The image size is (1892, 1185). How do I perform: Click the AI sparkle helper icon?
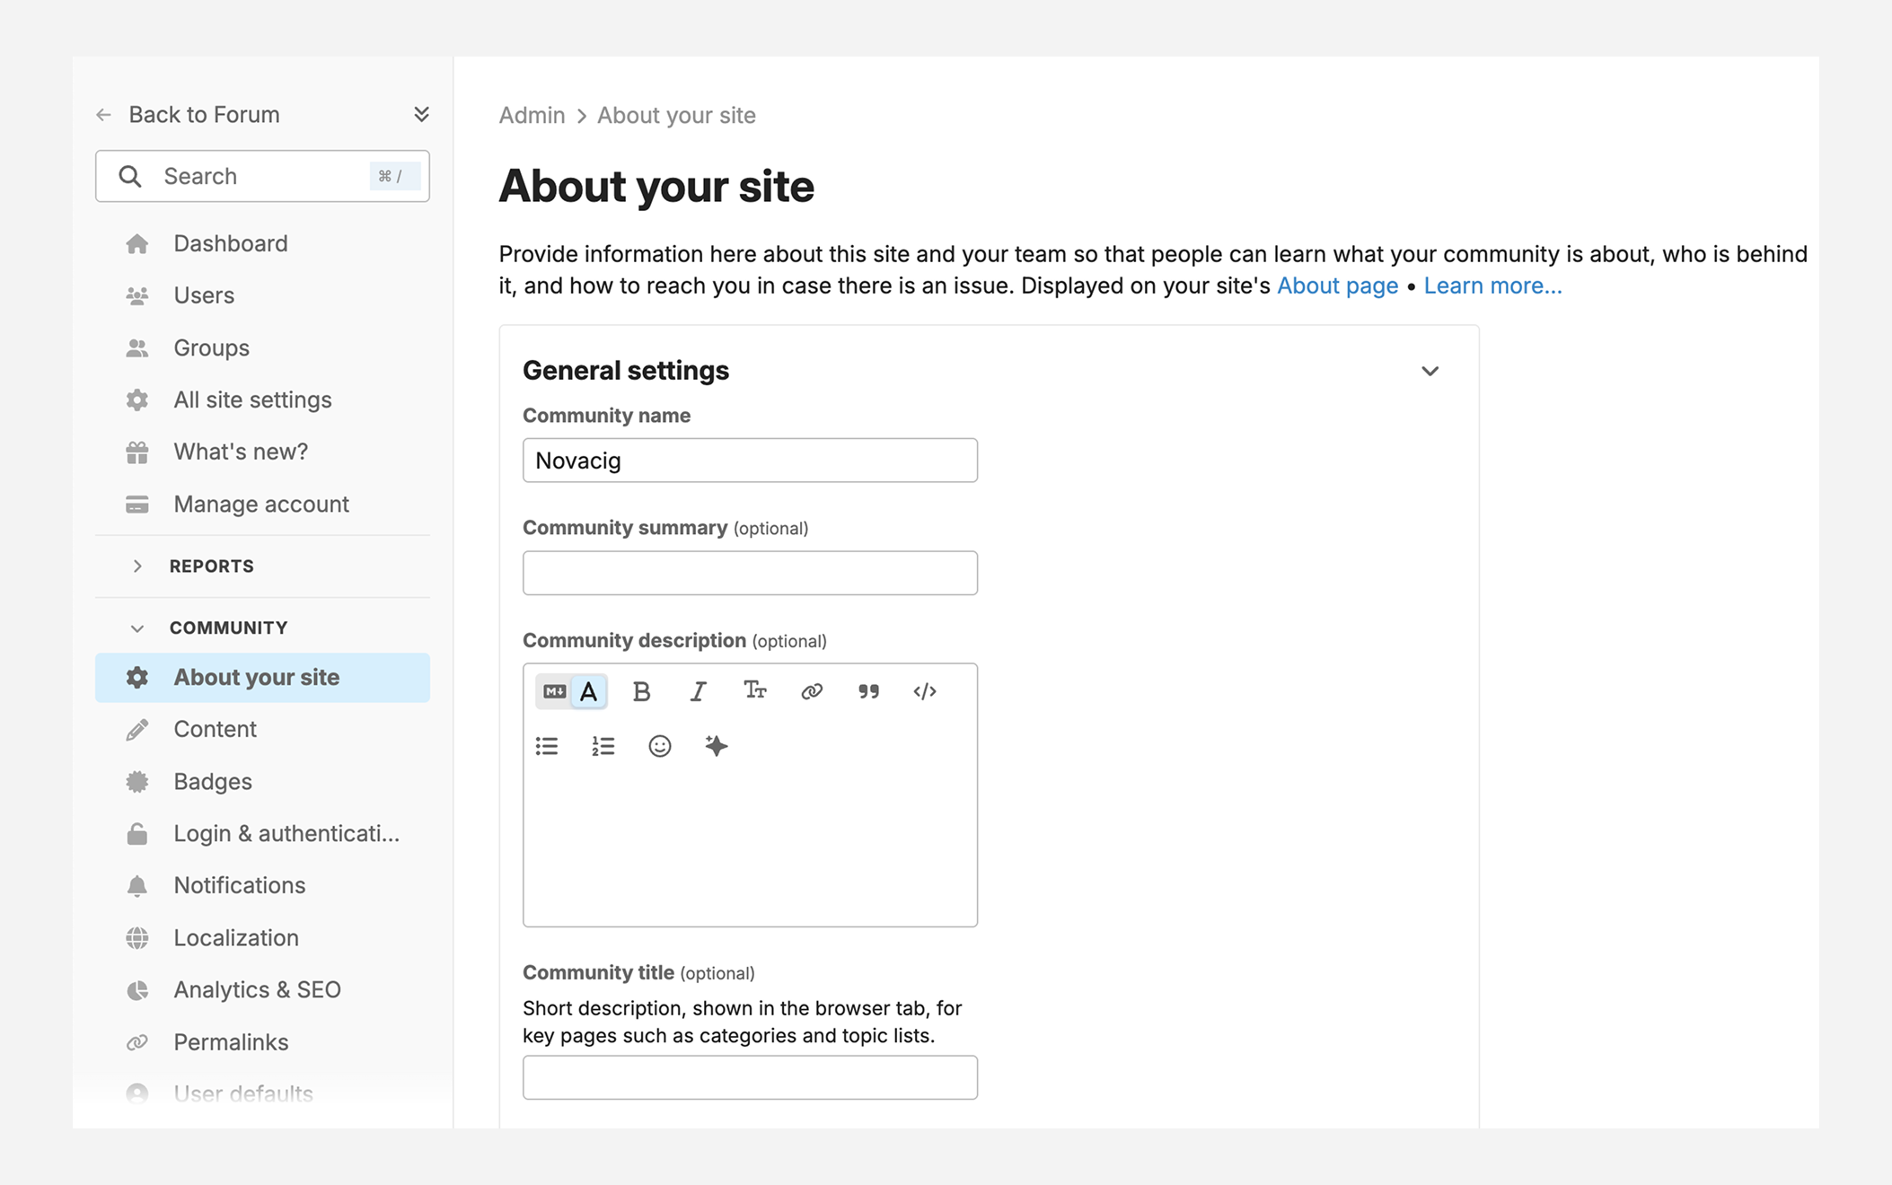716,746
